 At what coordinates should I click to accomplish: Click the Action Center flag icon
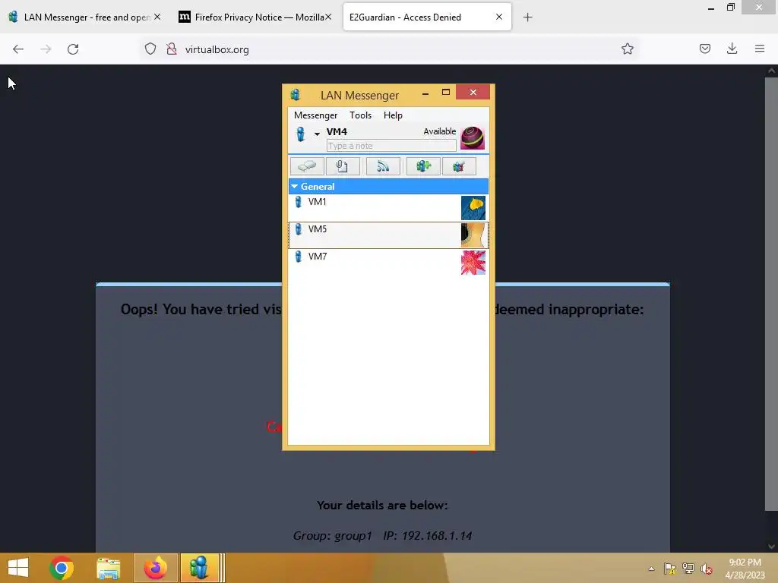coord(670,569)
